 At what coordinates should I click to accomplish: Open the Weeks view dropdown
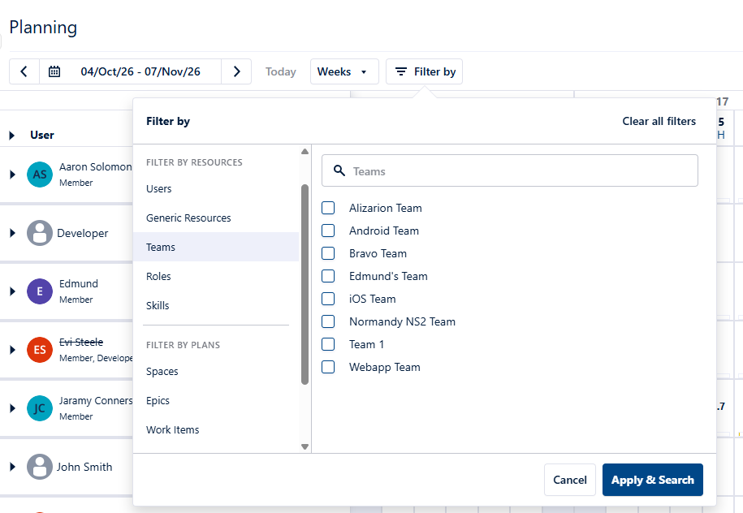click(344, 71)
